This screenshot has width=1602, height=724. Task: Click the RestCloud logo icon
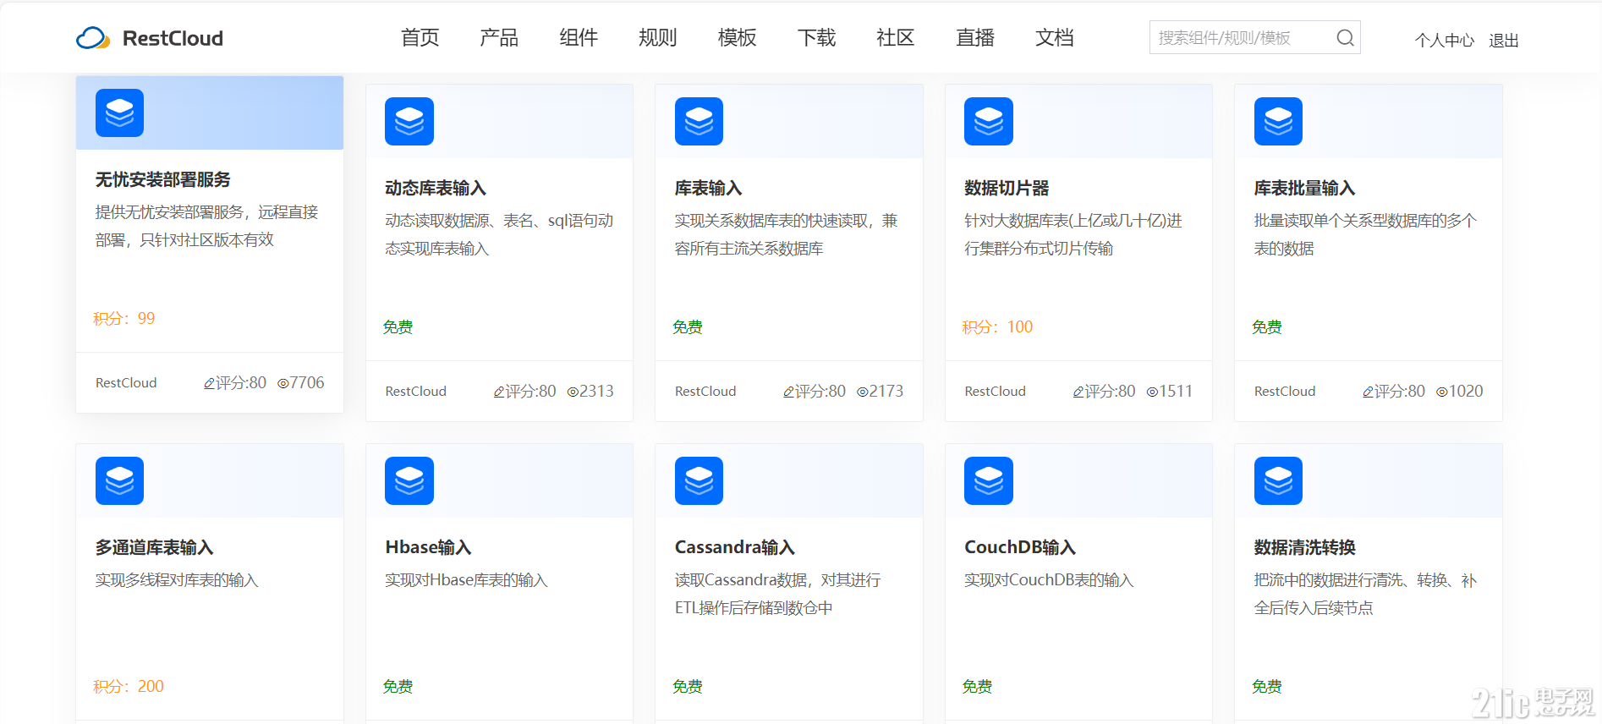[x=93, y=38]
